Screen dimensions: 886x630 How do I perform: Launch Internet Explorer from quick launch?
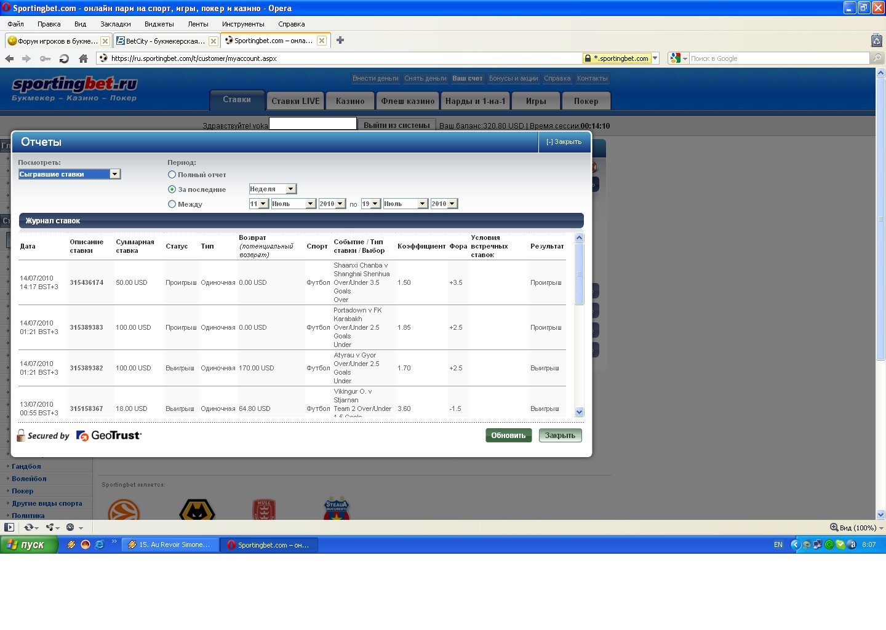(x=99, y=544)
